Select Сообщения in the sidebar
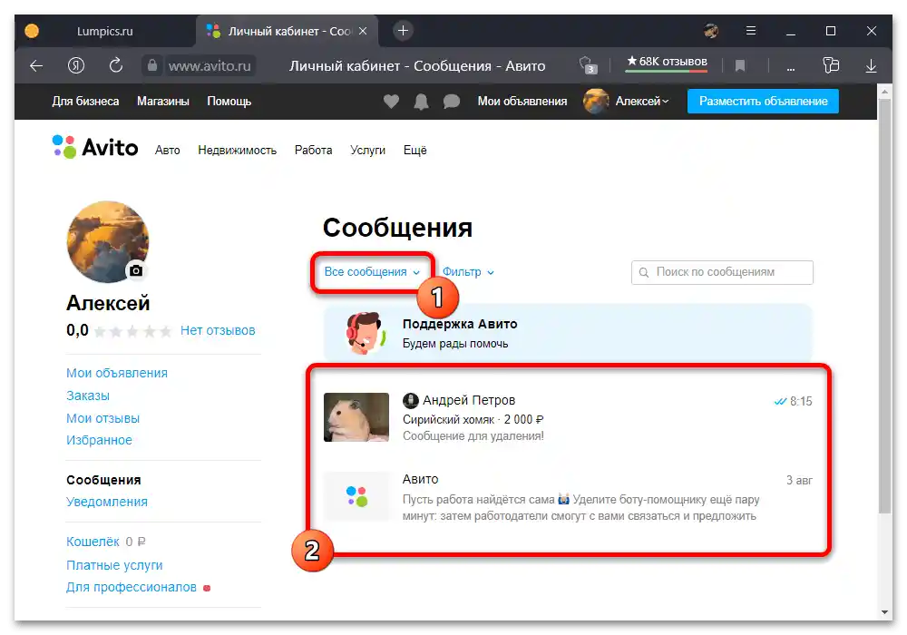The width and height of the screenshot is (907, 635). tap(103, 480)
